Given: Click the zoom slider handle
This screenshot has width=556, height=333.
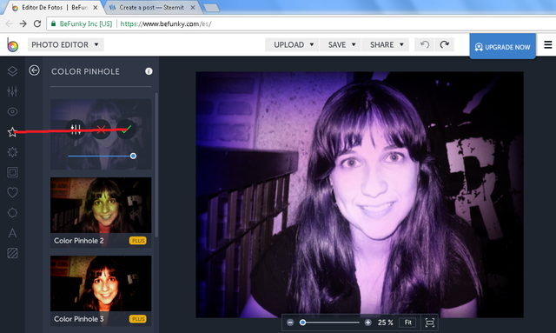Looking at the screenshot, I should 302,323.
